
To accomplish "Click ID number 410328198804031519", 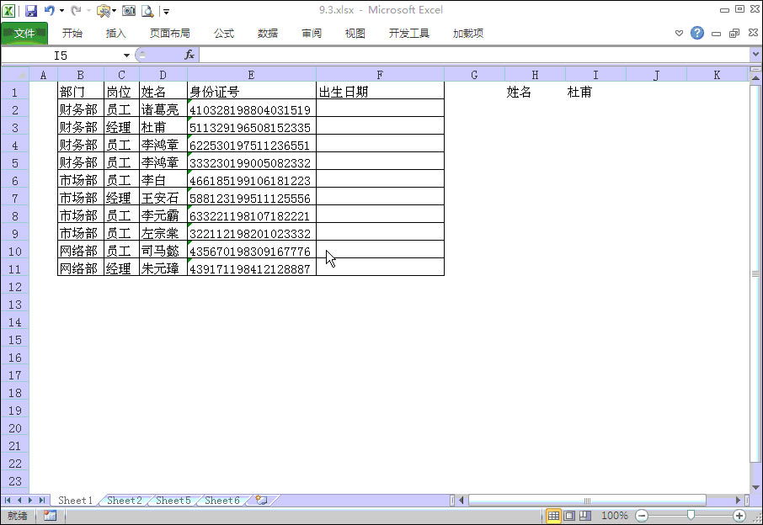I will [252, 109].
